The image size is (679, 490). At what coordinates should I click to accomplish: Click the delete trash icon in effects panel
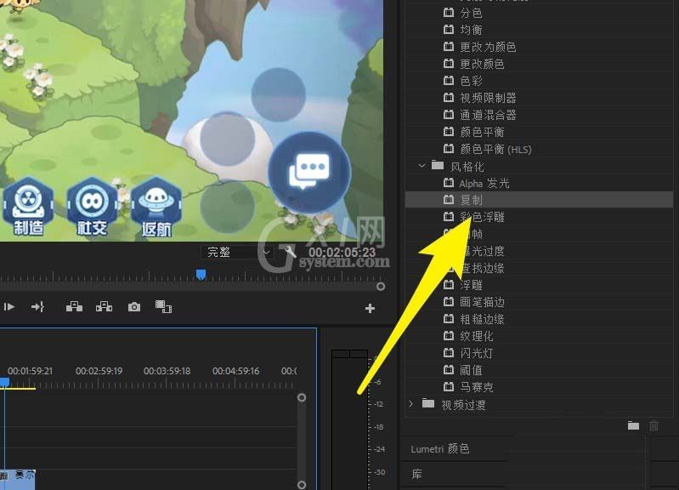[654, 425]
